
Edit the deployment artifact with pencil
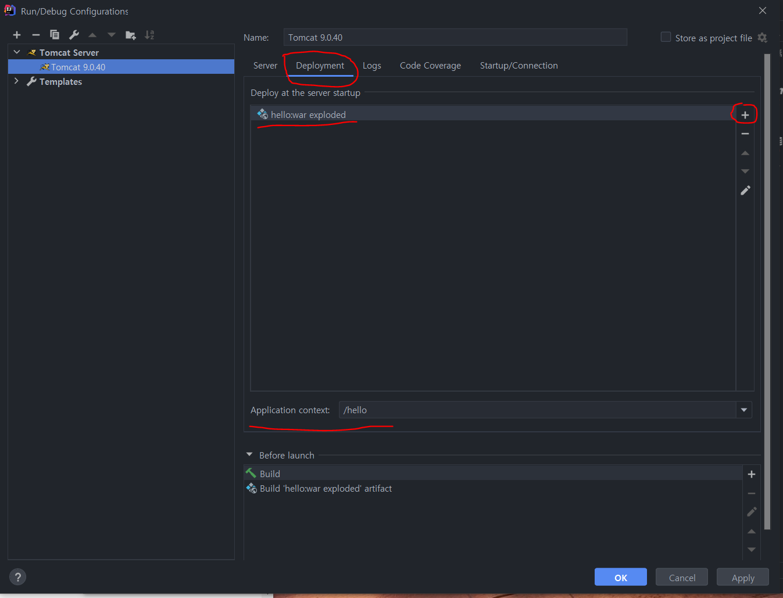745,191
